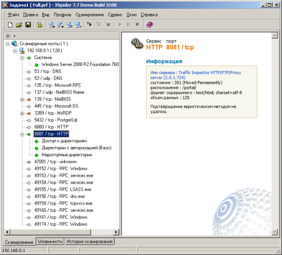Collapse the Сканируемые хосты root node
282x255 pixels.
point(7,44)
